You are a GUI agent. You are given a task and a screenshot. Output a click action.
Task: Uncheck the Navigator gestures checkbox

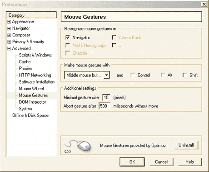(x=68, y=37)
